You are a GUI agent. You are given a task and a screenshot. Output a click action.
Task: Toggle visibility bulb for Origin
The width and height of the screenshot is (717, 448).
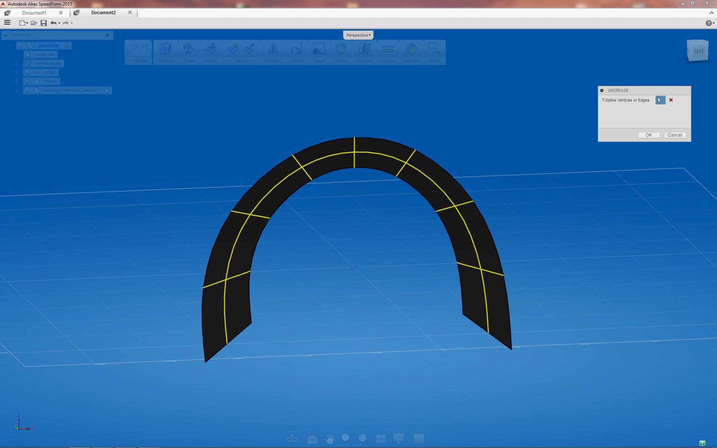(x=27, y=72)
